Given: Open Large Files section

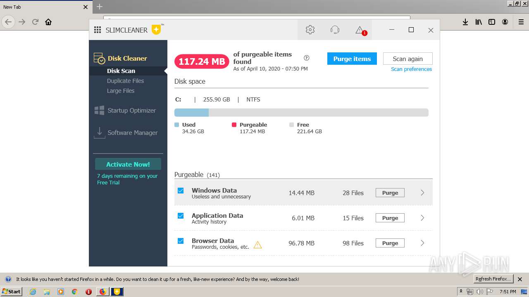Looking at the screenshot, I should point(121,91).
